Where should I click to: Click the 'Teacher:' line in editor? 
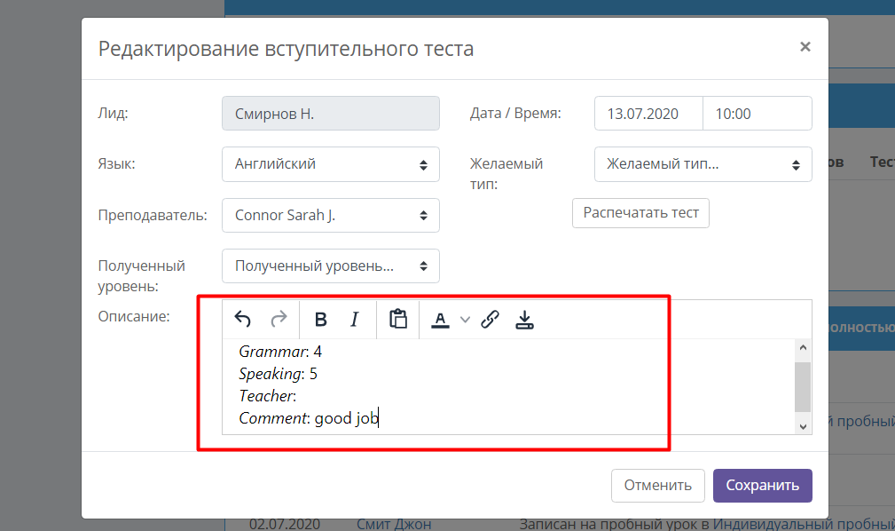268,396
